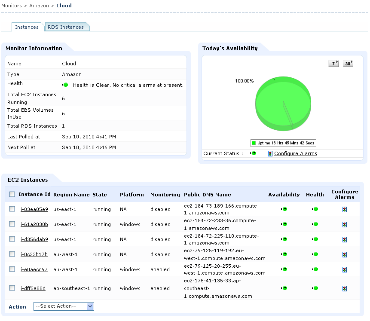
Task: Open instance i-61a2030b details link
Action: [x=34, y=224]
